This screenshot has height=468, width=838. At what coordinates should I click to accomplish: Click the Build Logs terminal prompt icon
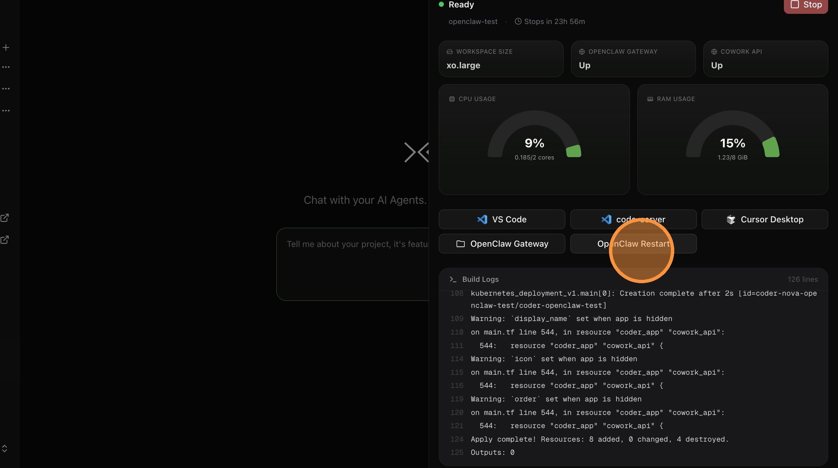[453, 279]
